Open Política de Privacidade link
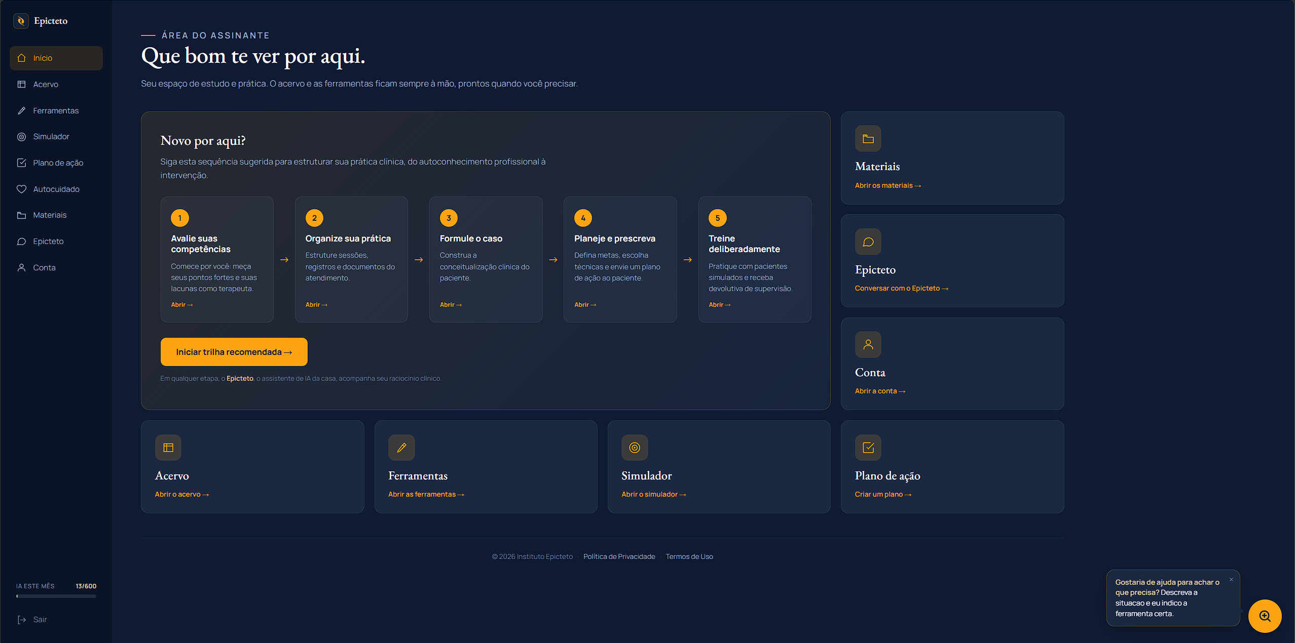This screenshot has height=643, width=1295. pos(619,556)
